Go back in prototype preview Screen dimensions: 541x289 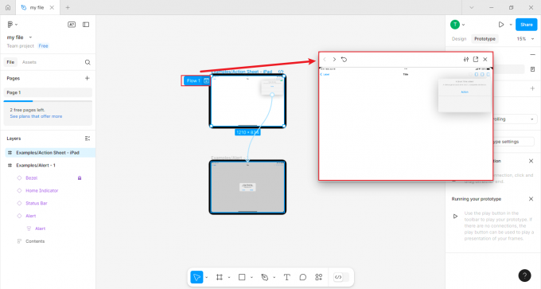pos(325,60)
